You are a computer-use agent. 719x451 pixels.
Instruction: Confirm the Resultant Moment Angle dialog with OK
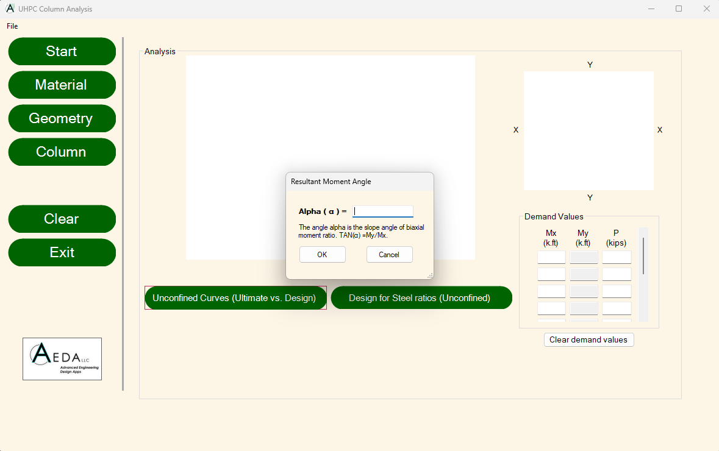pos(323,254)
